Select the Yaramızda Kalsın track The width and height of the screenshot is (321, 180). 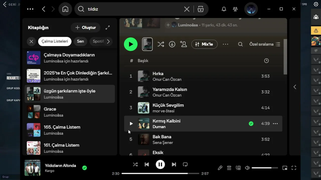(170, 89)
